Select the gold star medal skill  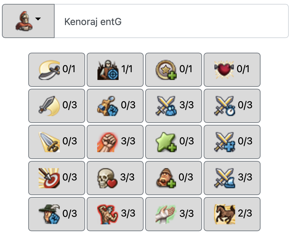pyautogui.click(x=173, y=70)
